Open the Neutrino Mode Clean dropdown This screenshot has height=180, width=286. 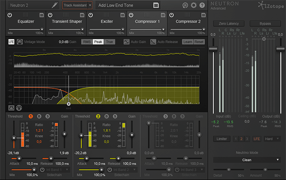(247, 160)
